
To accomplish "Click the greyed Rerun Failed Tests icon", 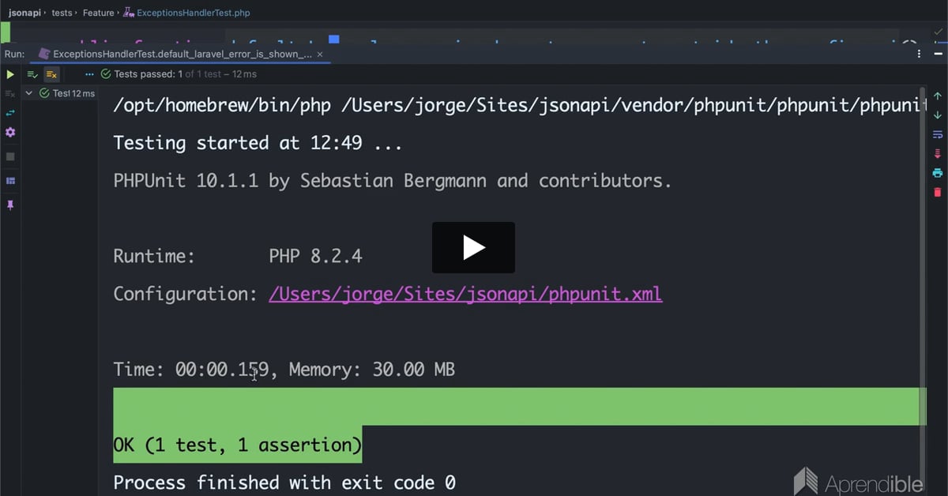I will click(10, 93).
